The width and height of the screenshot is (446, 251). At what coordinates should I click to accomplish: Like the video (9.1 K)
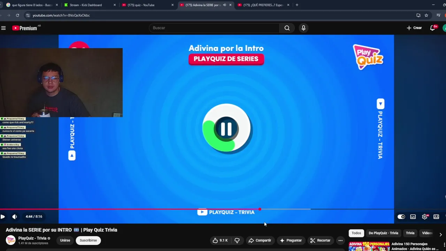(220, 240)
